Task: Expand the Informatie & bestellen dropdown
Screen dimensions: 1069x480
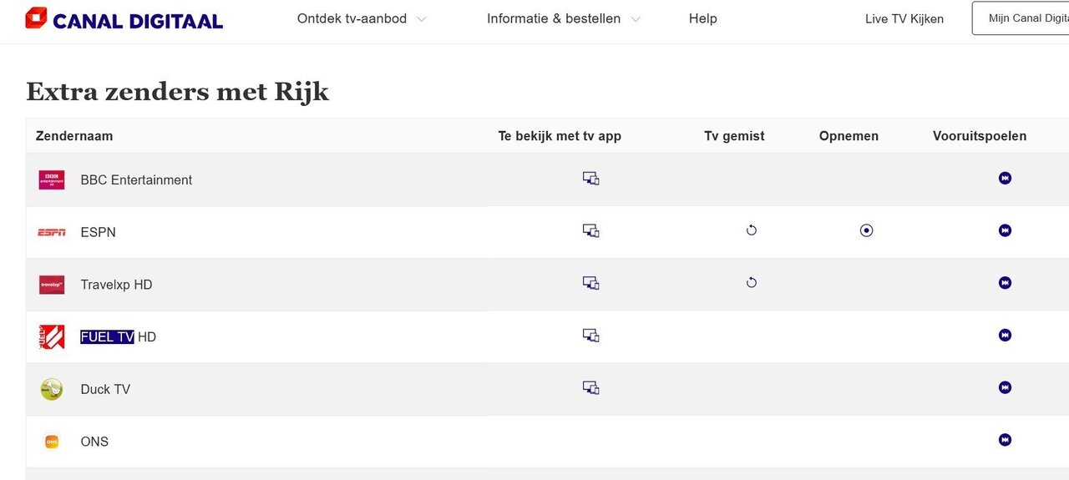Action: 554,18
